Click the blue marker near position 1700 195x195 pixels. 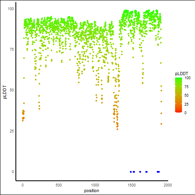146,172
